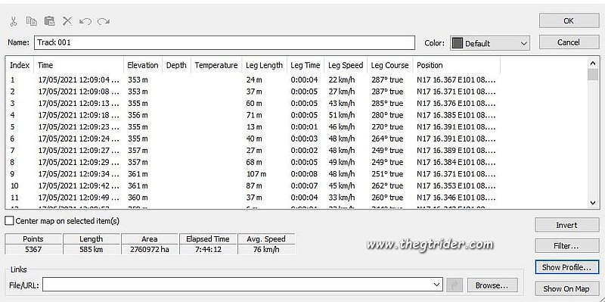Click the 51 km/h leg speed cell
The height and width of the screenshot is (302, 605).
point(341,115)
